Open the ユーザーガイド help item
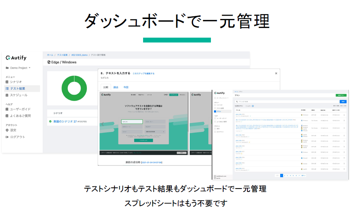The height and width of the screenshot is (224, 354). coord(20,109)
